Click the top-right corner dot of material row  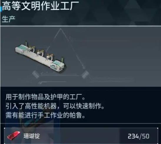coord(157,128)
